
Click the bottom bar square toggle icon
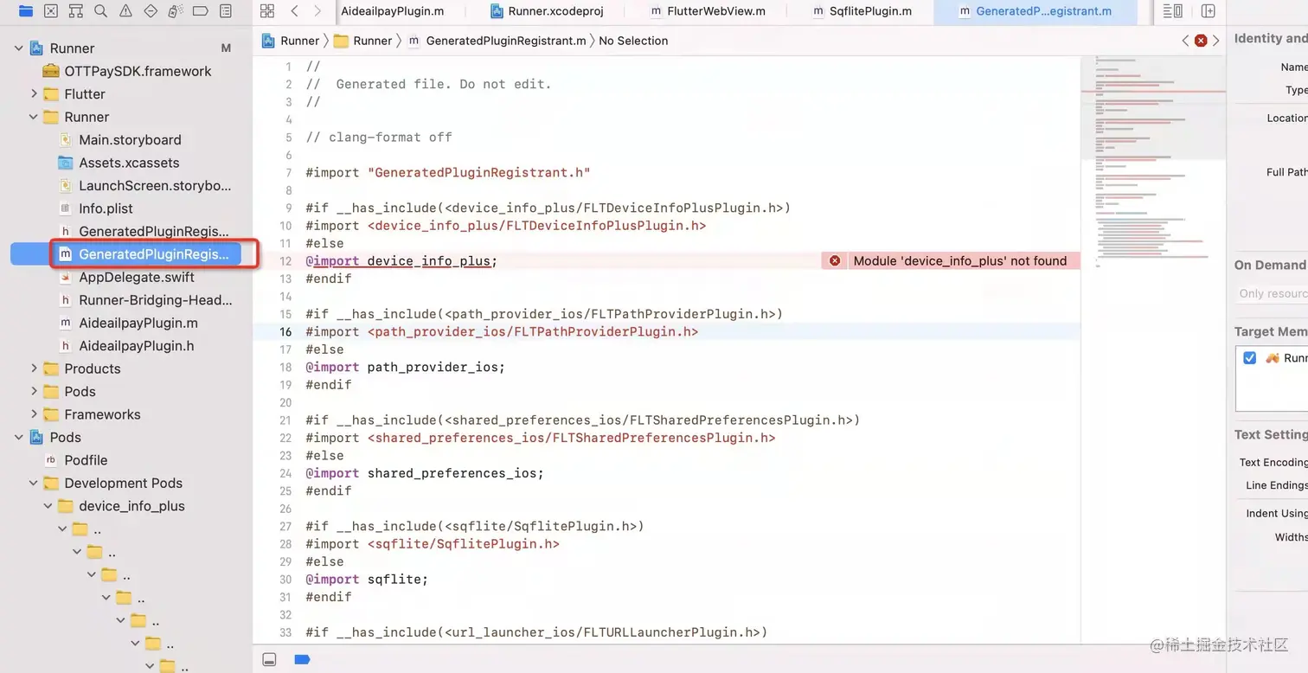tap(269, 659)
